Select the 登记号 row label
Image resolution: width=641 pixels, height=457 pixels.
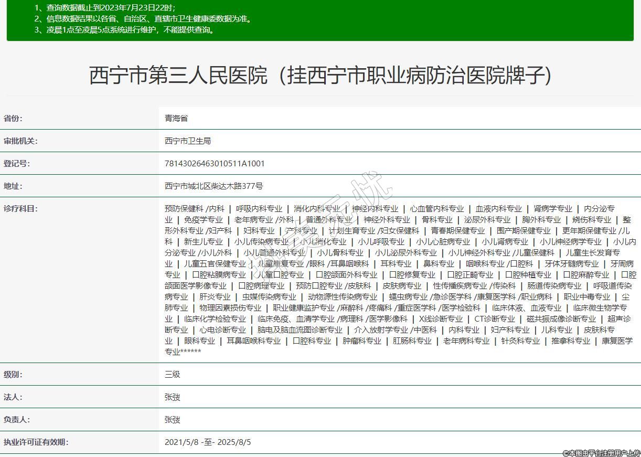(x=17, y=164)
